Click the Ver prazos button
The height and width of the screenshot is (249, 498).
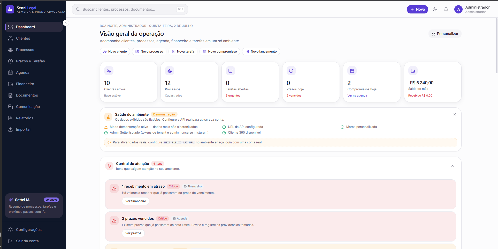[133, 233]
